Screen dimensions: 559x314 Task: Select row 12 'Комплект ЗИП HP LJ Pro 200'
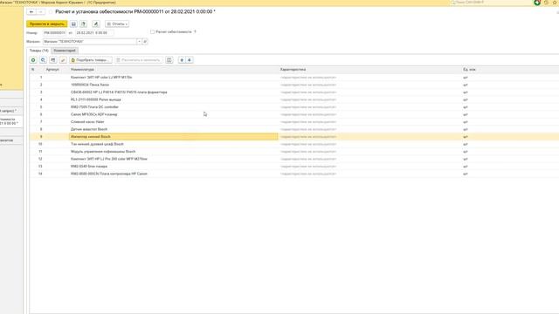(294, 159)
